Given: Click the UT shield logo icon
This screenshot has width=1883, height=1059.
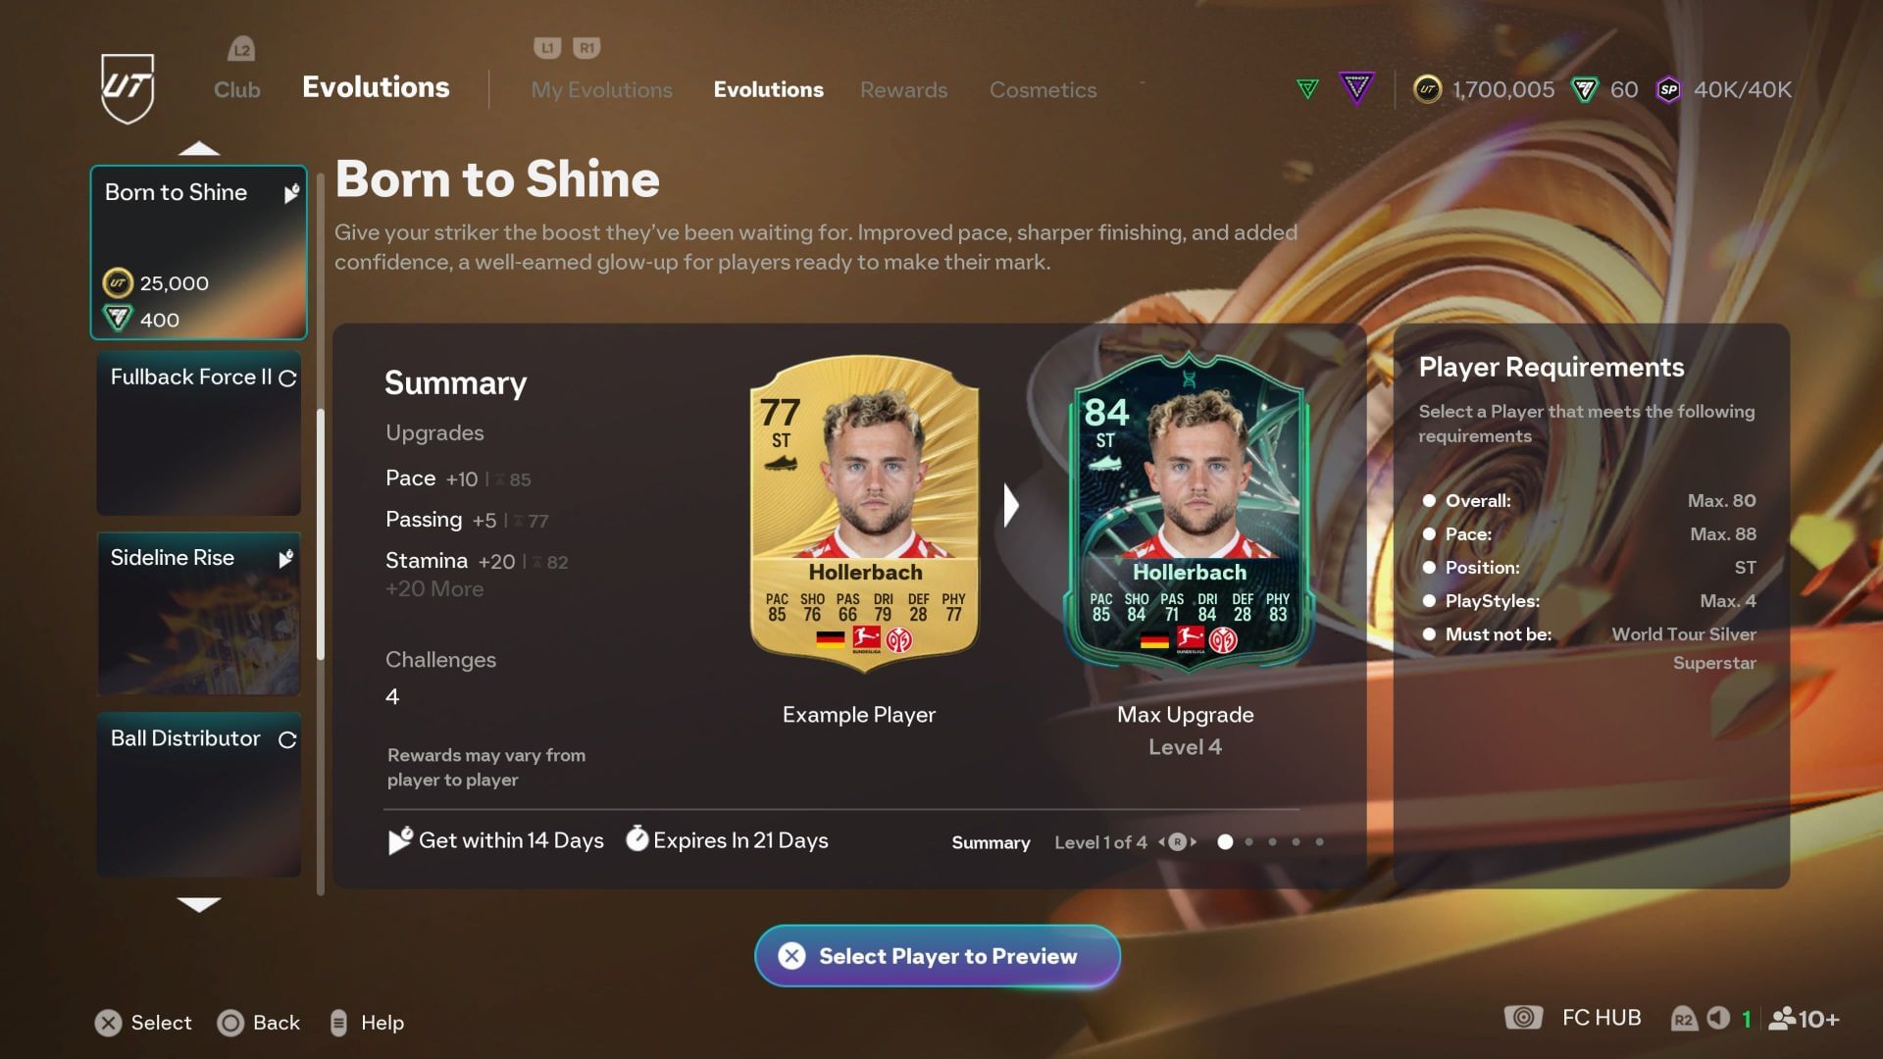Looking at the screenshot, I should click(127, 88).
